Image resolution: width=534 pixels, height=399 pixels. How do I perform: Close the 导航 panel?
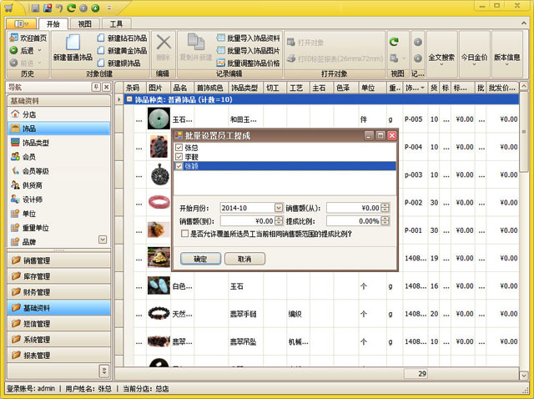[106, 87]
